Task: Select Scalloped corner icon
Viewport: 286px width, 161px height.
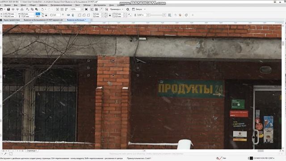Action: click(x=84, y=15)
